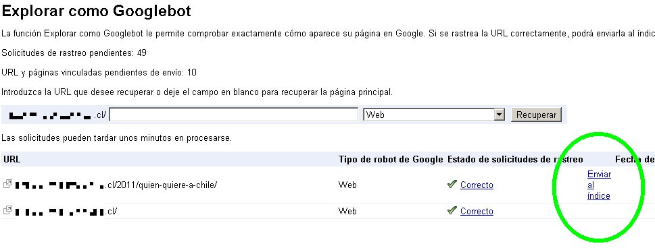The image size is (655, 248).
Task: Click Estado de solicitudes de rastreo header
Action: tap(515, 159)
